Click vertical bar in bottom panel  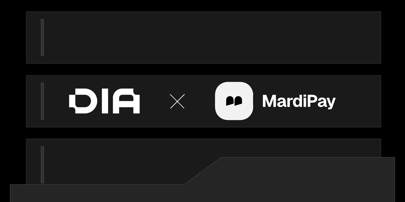click(42, 165)
